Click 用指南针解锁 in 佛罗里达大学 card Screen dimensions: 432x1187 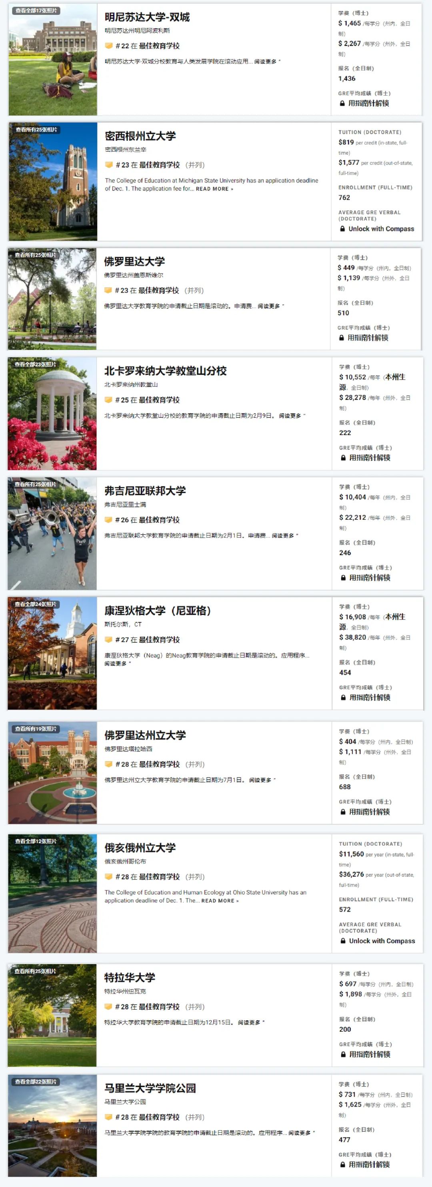click(x=368, y=338)
